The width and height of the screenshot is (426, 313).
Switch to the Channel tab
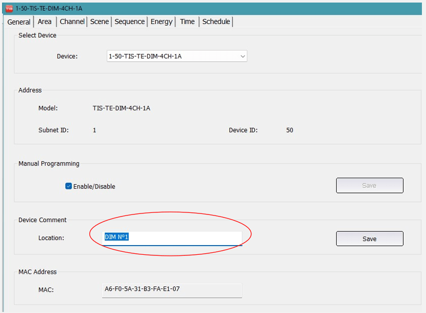click(x=72, y=22)
